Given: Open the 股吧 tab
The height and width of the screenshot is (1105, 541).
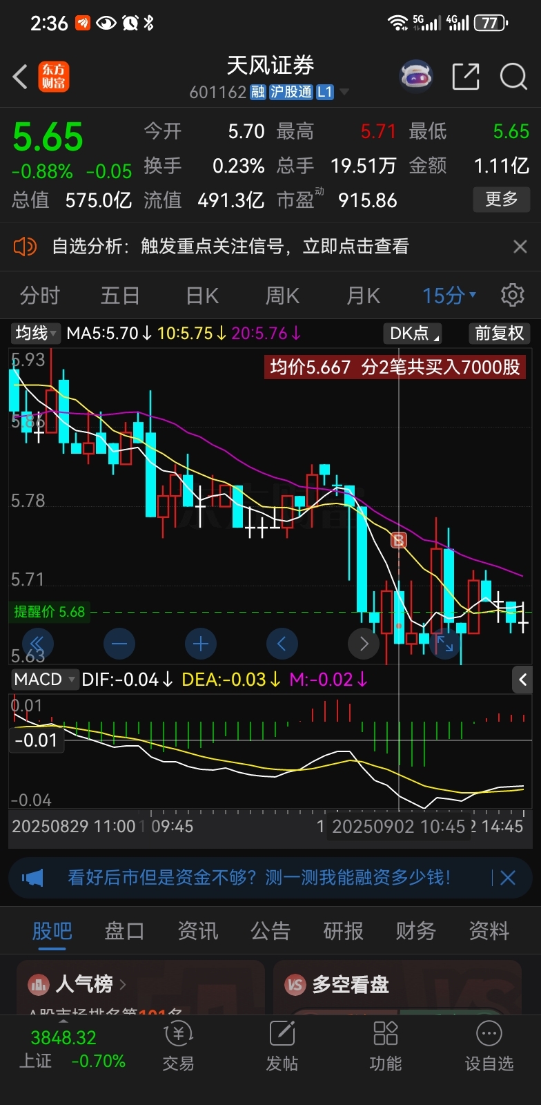Looking at the screenshot, I should coord(52,931).
